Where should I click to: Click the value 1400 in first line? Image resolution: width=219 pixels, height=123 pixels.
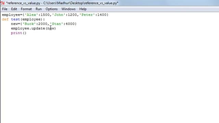[102, 15]
